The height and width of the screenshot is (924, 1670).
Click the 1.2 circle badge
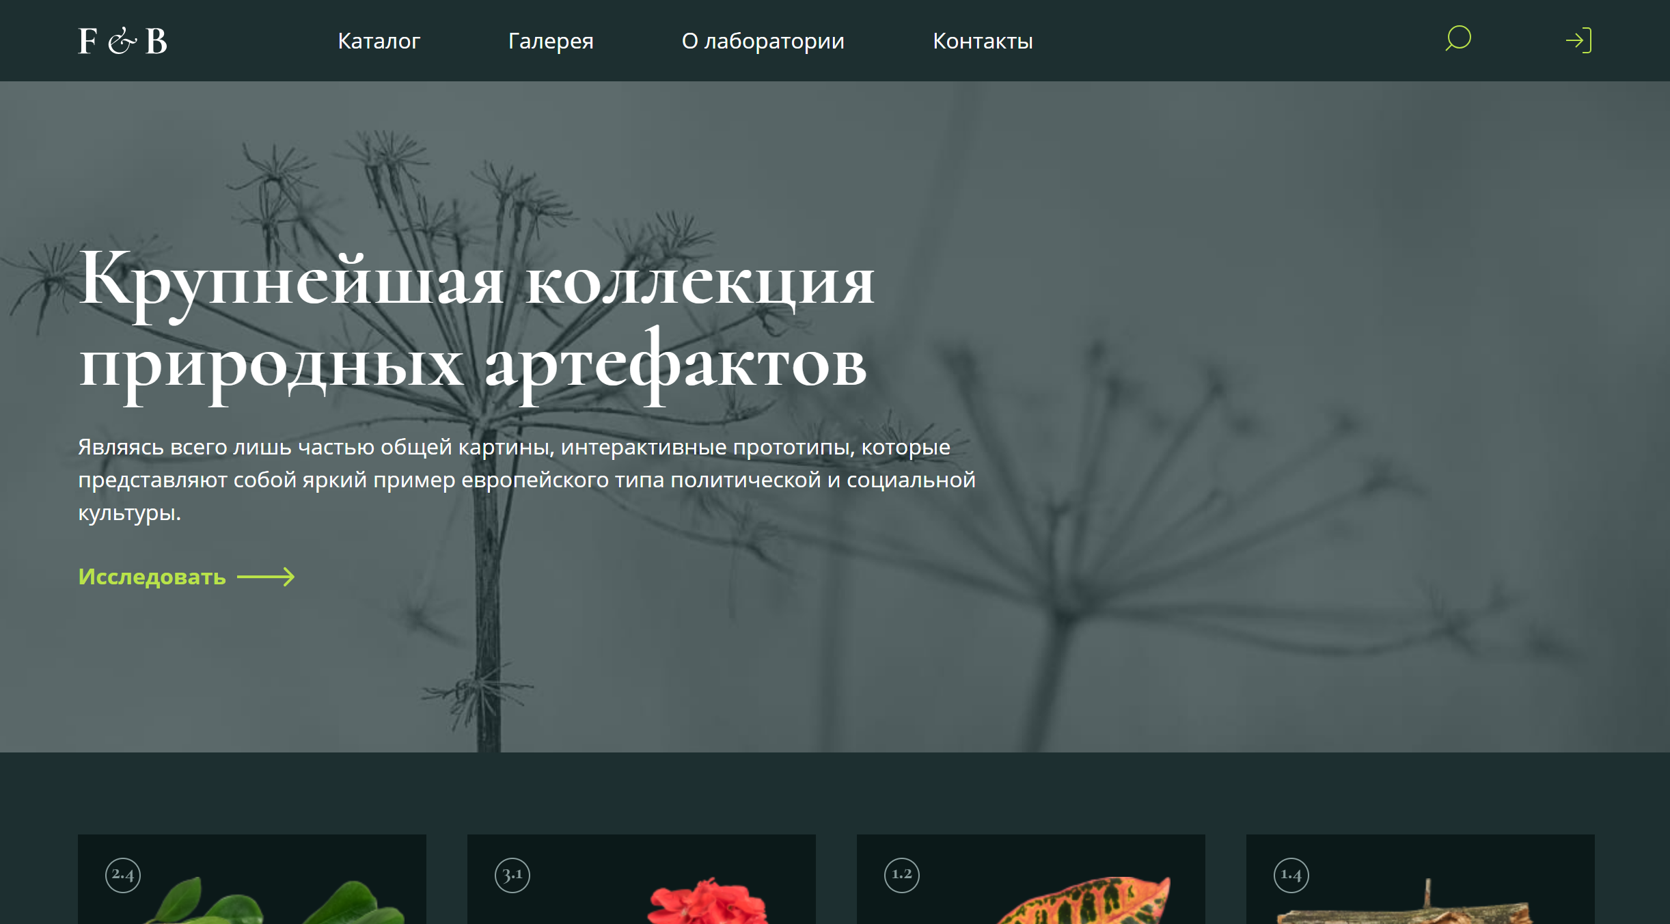[902, 875]
